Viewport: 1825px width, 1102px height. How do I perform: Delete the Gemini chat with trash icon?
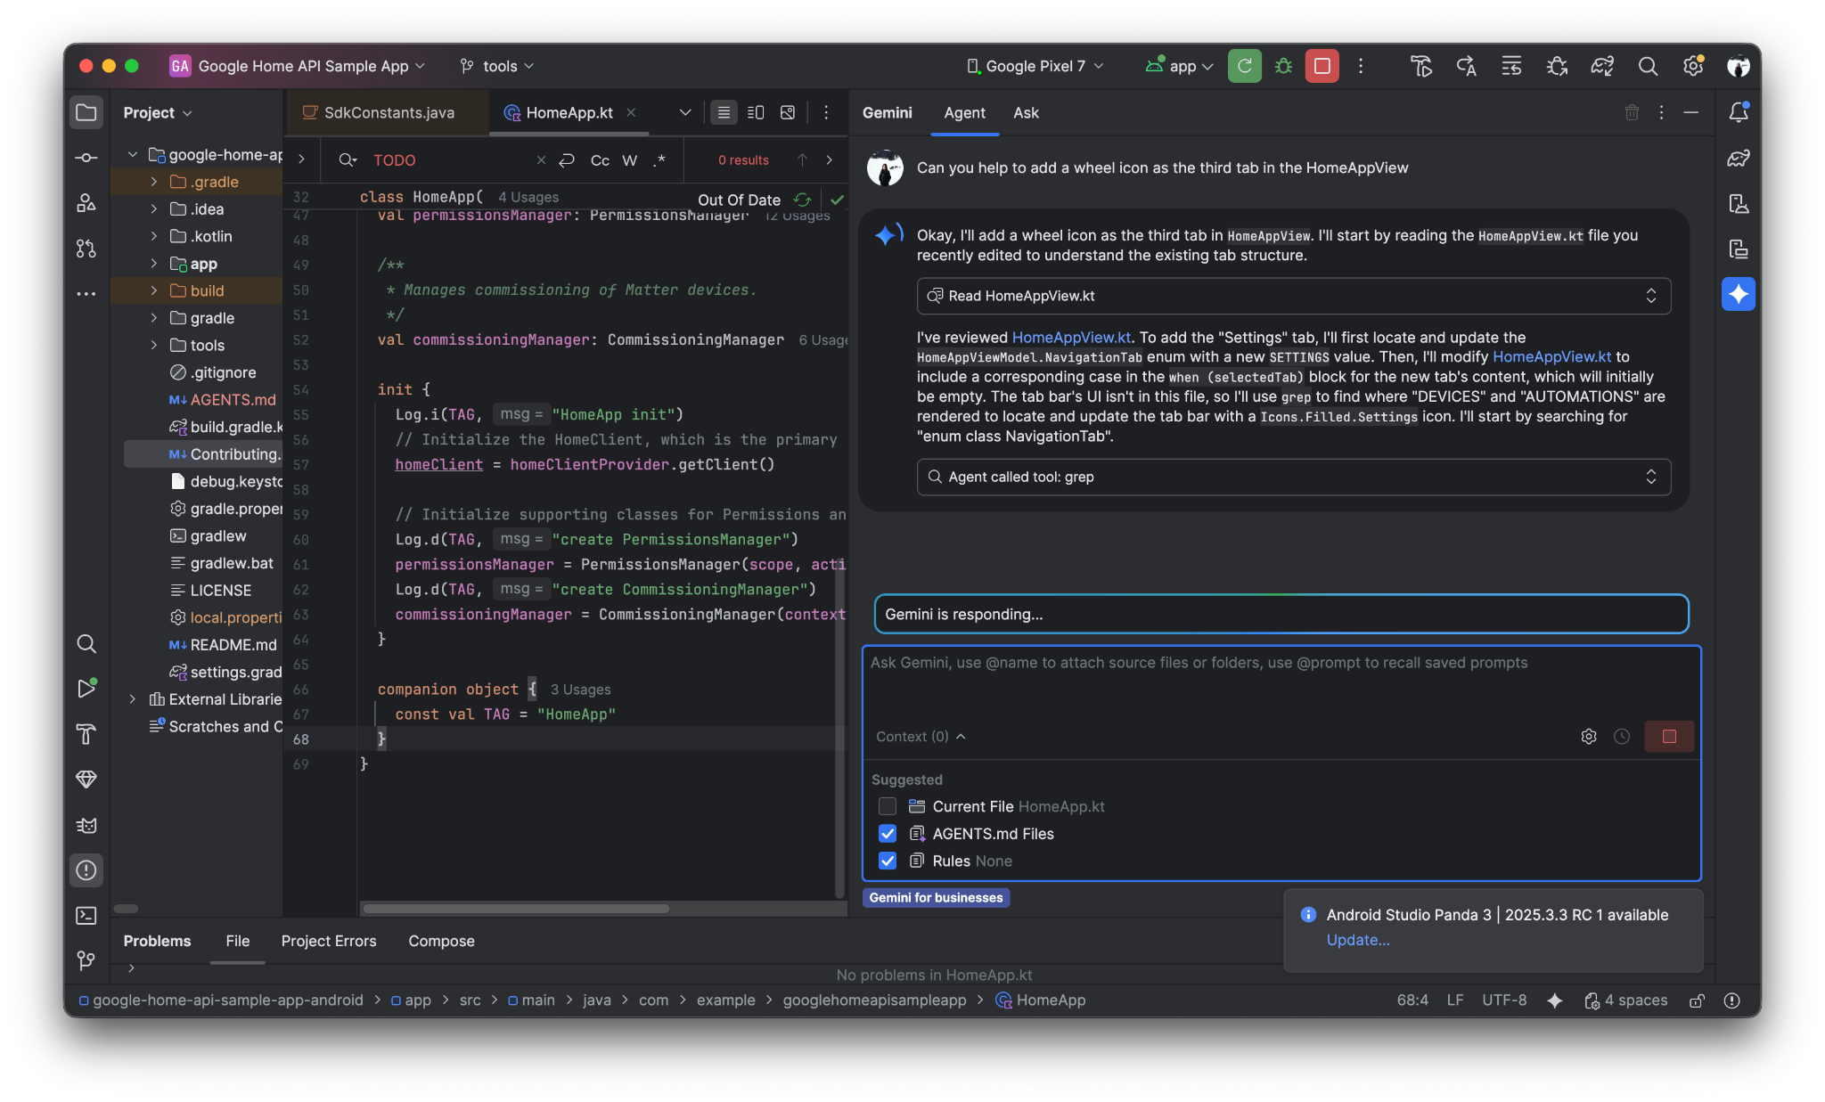[x=1632, y=112]
